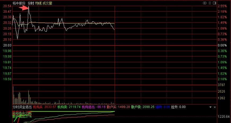Click the 2.55% percentage axis label

[x=222, y=6]
